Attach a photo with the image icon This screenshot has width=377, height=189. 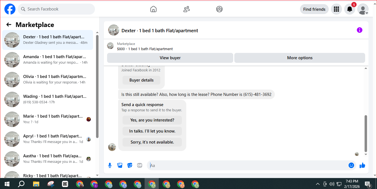[x=120, y=165]
